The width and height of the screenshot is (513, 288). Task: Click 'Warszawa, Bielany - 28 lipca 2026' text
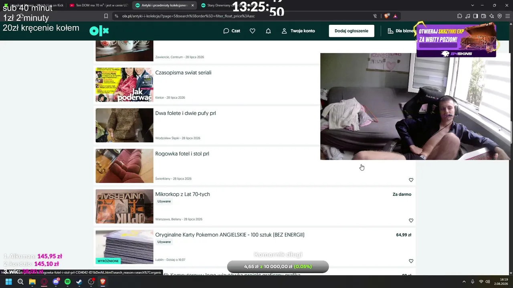pyautogui.click(x=179, y=219)
